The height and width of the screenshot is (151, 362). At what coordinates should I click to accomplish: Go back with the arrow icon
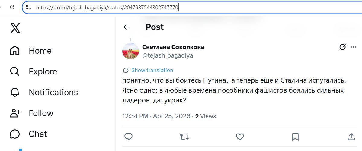click(127, 27)
